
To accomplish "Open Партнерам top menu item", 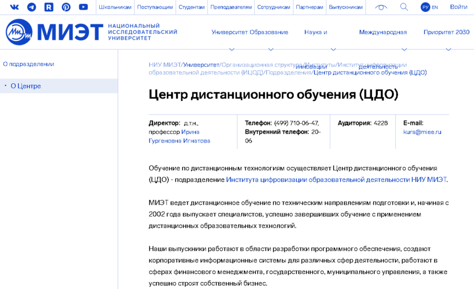I will coord(309,7).
